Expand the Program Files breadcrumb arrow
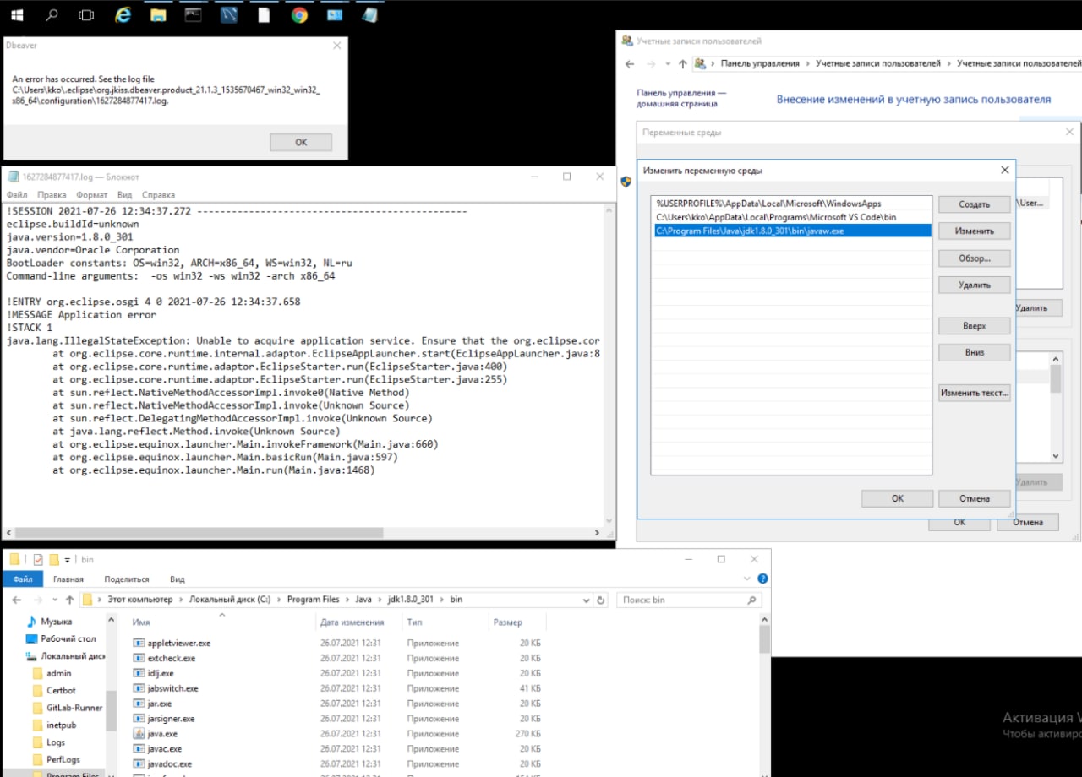The width and height of the screenshot is (1082, 777). pos(347,600)
